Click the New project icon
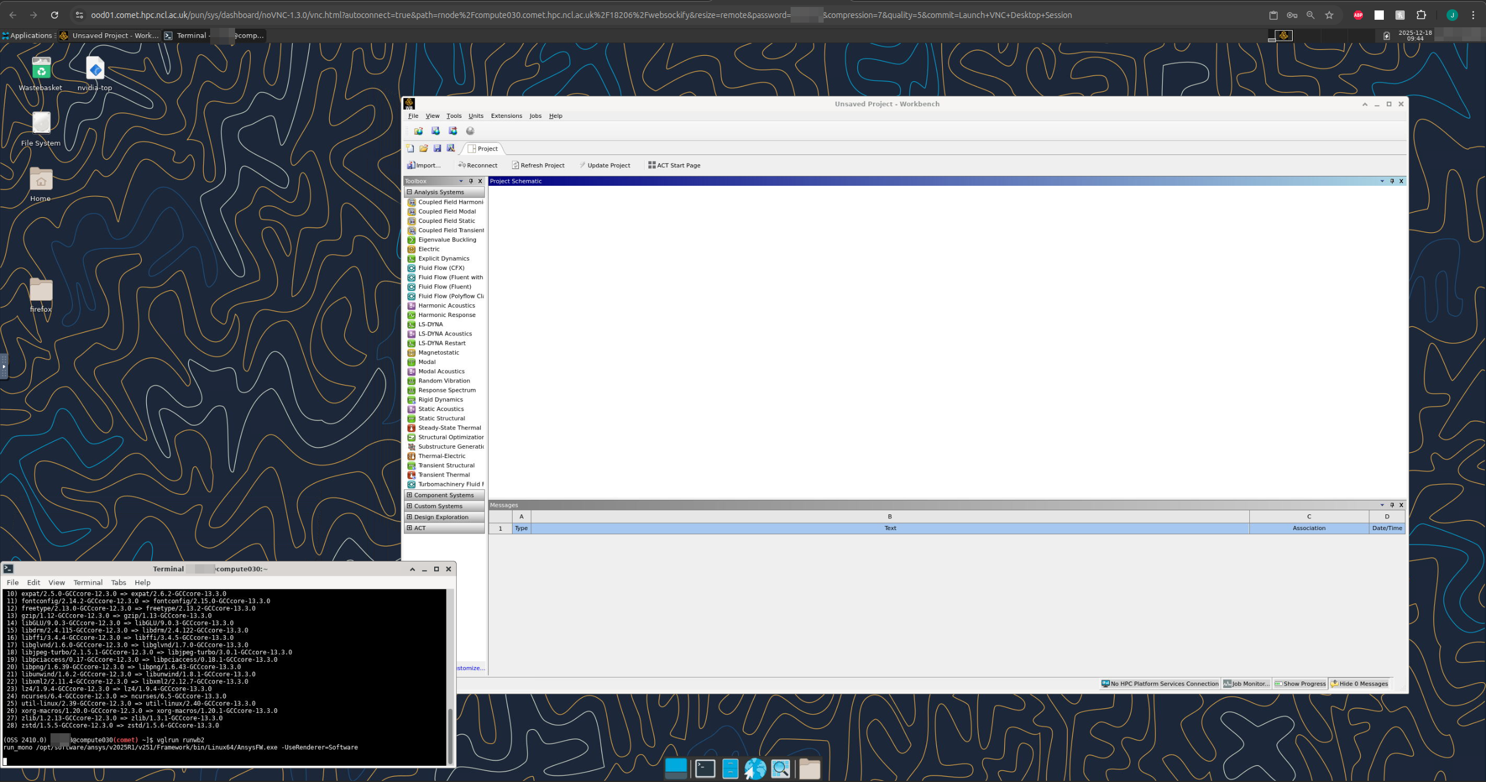1486x782 pixels. pos(410,149)
